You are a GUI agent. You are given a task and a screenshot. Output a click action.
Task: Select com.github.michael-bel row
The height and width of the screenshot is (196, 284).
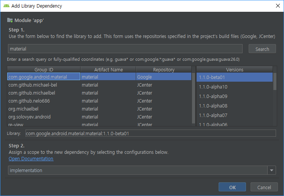click(x=99, y=85)
